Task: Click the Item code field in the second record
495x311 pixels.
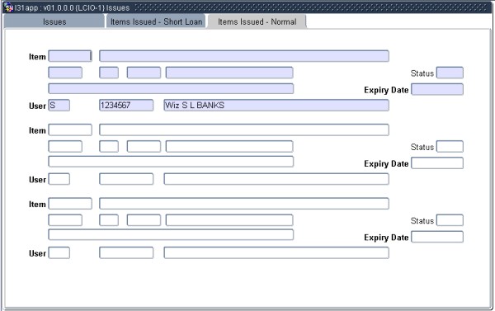Action: [x=70, y=130]
